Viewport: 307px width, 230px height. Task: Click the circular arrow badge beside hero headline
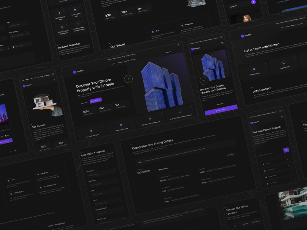(x=128, y=79)
